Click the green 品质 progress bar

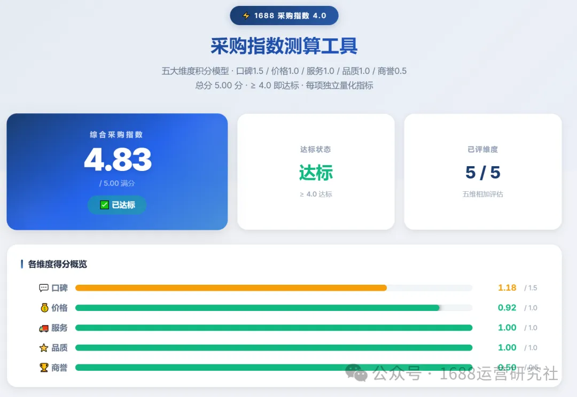pos(274,348)
